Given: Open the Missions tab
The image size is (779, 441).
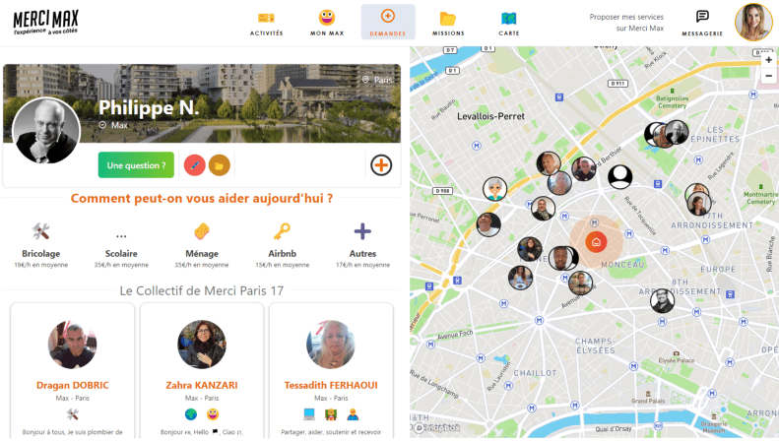Looking at the screenshot, I should [x=448, y=24].
